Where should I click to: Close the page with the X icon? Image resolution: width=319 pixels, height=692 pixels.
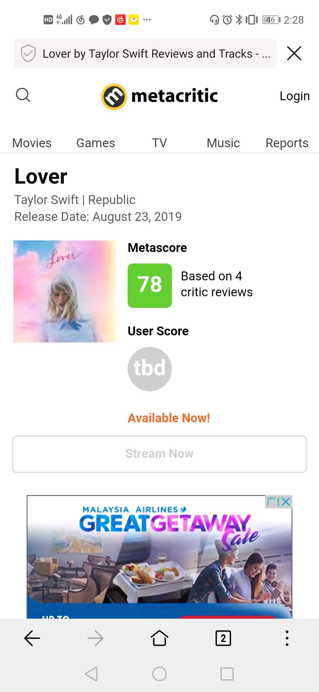[x=294, y=54]
